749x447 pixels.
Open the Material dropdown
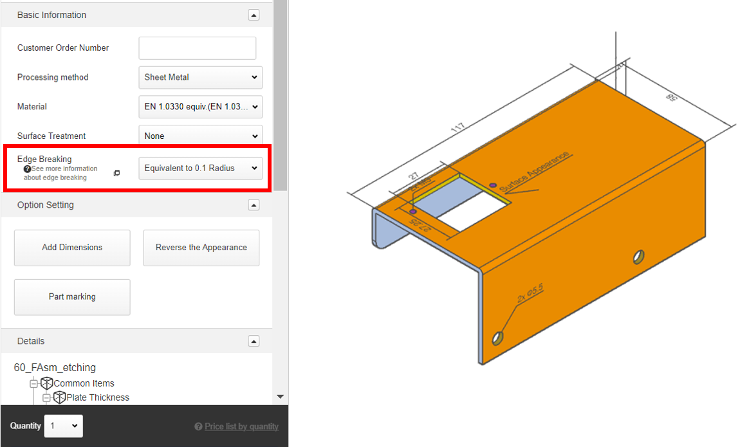pyautogui.click(x=200, y=107)
